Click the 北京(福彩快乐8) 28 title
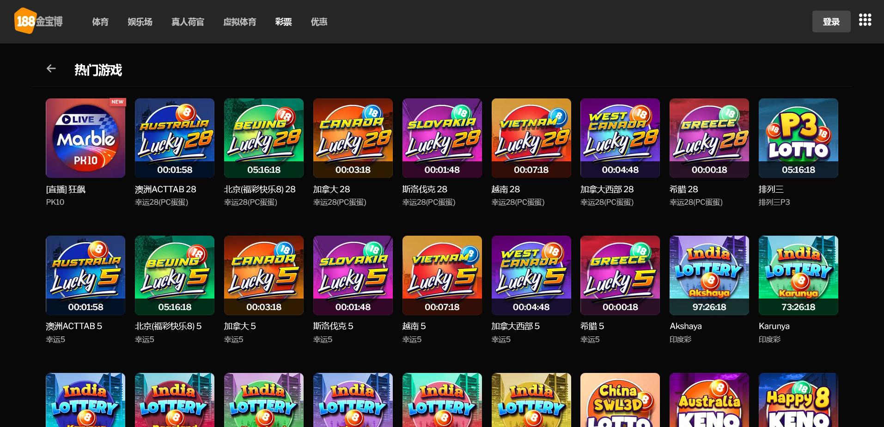884x427 pixels. pos(260,189)
